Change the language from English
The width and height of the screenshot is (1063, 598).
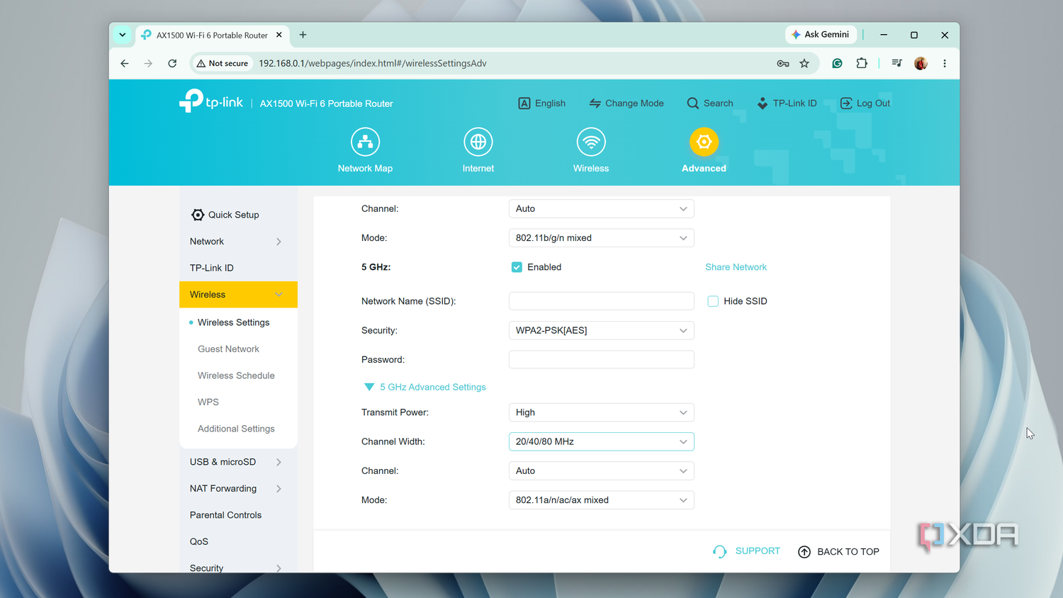tap(542, 103)
